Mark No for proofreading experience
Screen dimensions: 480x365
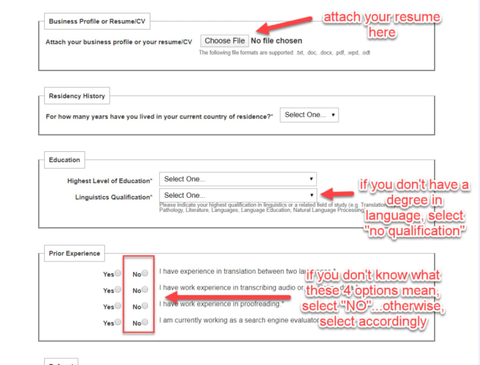click(145, 305)
